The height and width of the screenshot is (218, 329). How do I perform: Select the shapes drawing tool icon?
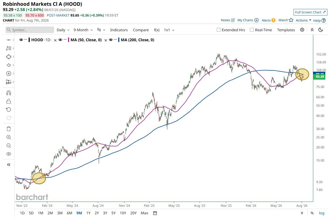click(8, 57)
